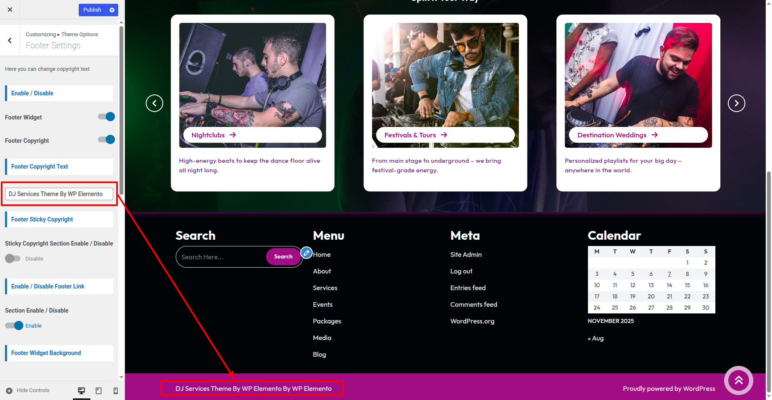Collapse the panel via Hide Controls

point(27,390)
